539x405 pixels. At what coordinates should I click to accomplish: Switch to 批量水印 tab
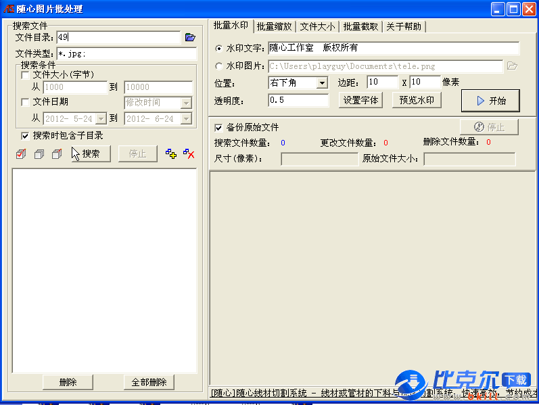(x=231, y=26)
